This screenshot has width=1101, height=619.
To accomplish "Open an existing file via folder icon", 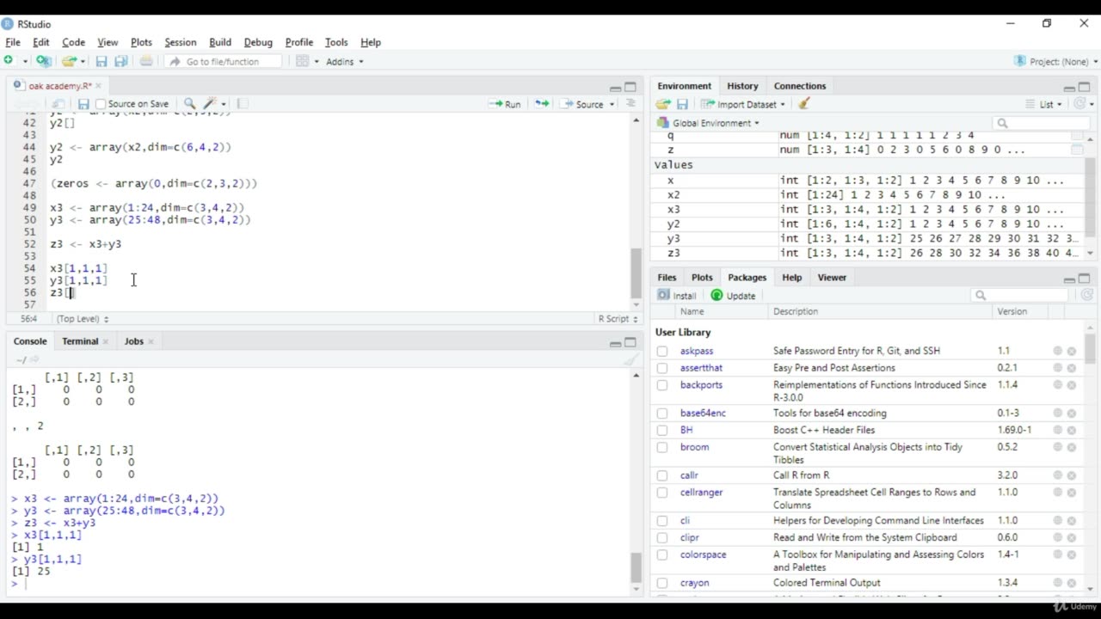I will click(69, 61).
